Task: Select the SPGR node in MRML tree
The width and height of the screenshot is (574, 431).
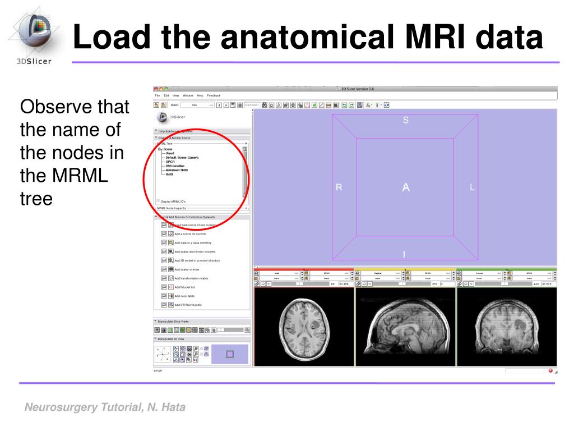Action: (x=170, y=162)
